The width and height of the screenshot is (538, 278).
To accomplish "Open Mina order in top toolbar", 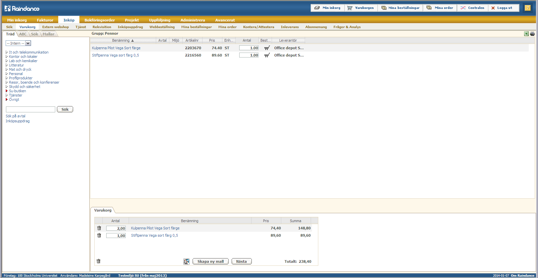I will click(x=440, y=8).
